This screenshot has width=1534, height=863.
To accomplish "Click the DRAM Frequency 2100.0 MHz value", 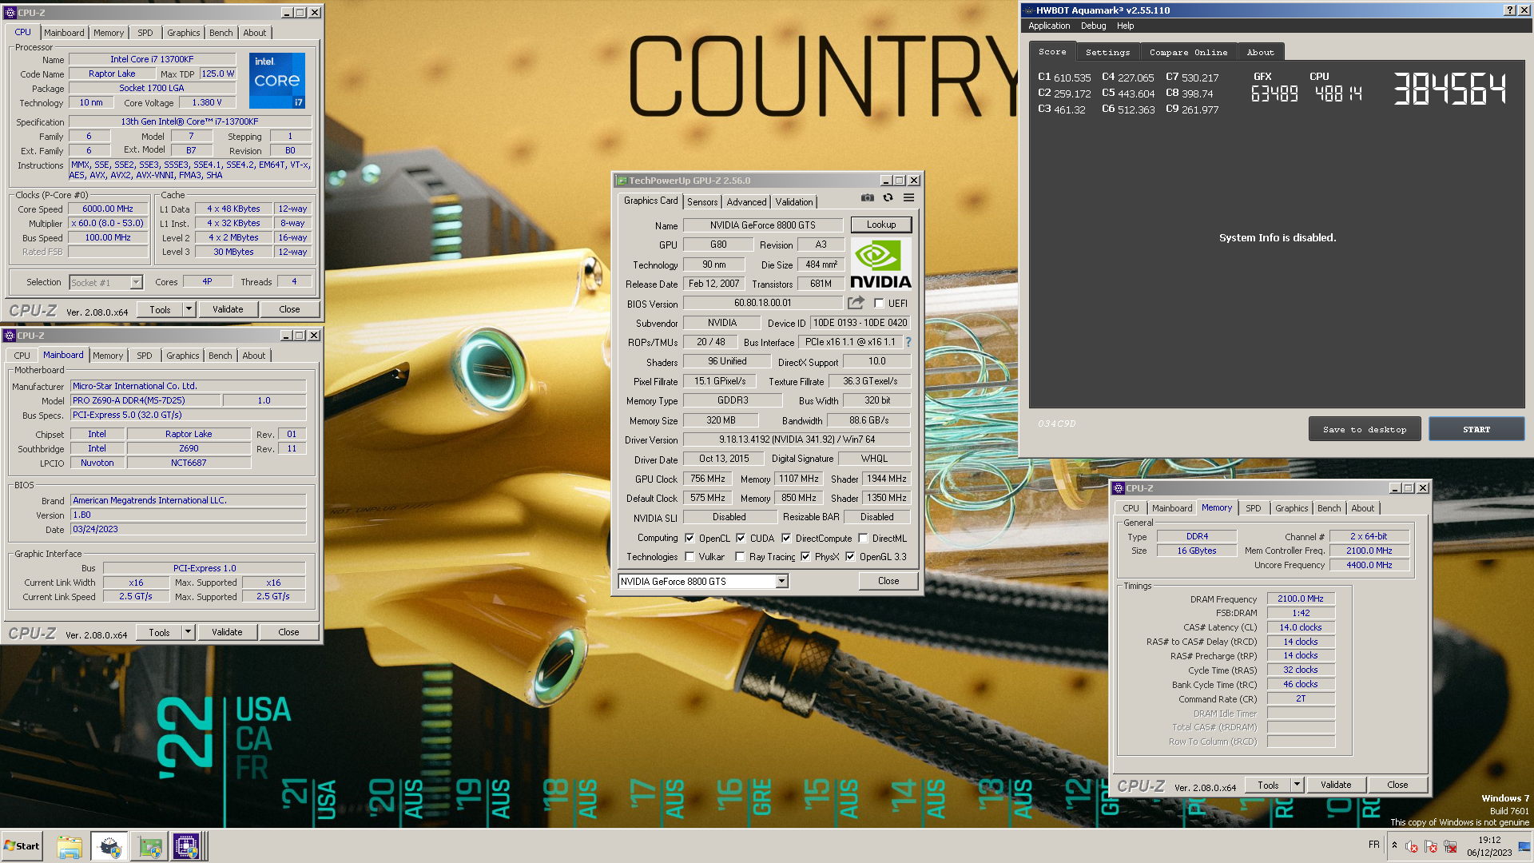I will (x=1300, y=599).
